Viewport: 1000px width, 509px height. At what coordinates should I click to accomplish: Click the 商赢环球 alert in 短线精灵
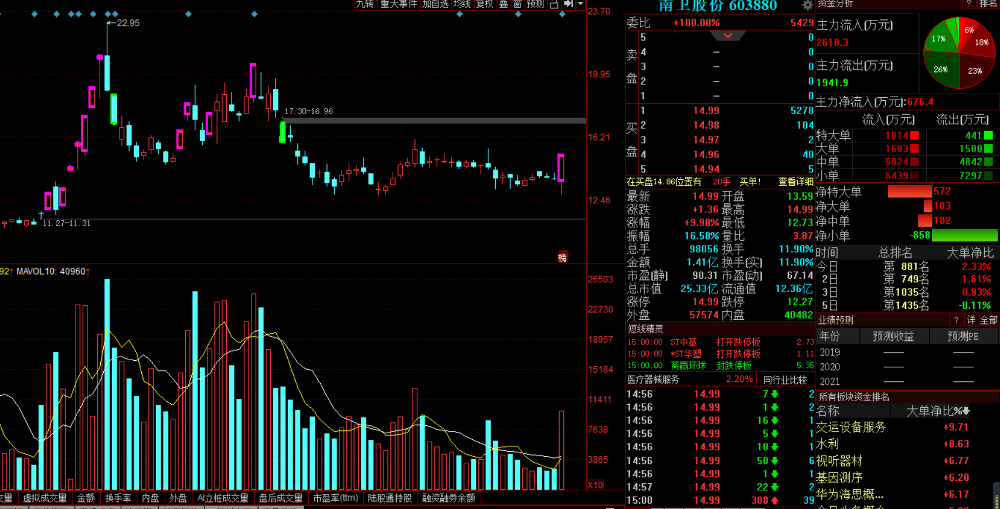(x=720, y=365)
